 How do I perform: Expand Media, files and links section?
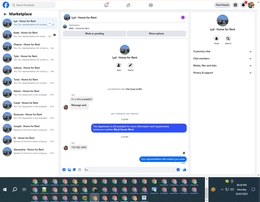(223, 65)
